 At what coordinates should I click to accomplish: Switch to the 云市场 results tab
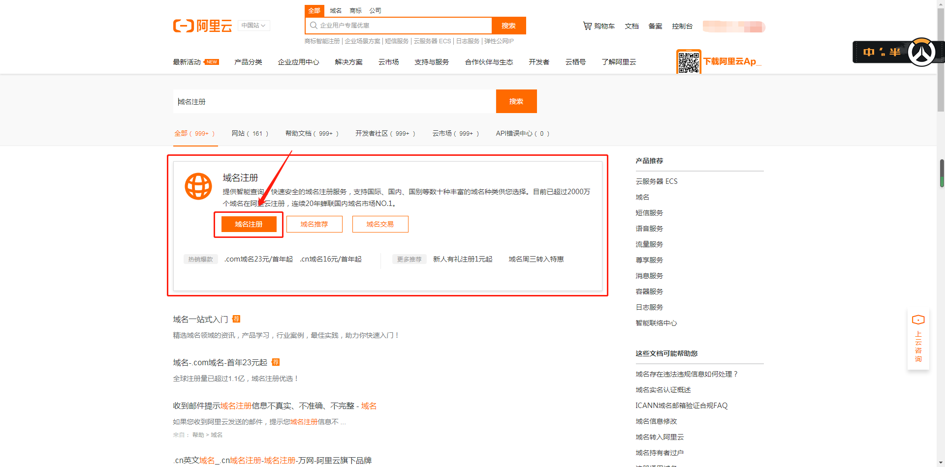[x=456, y=133]
